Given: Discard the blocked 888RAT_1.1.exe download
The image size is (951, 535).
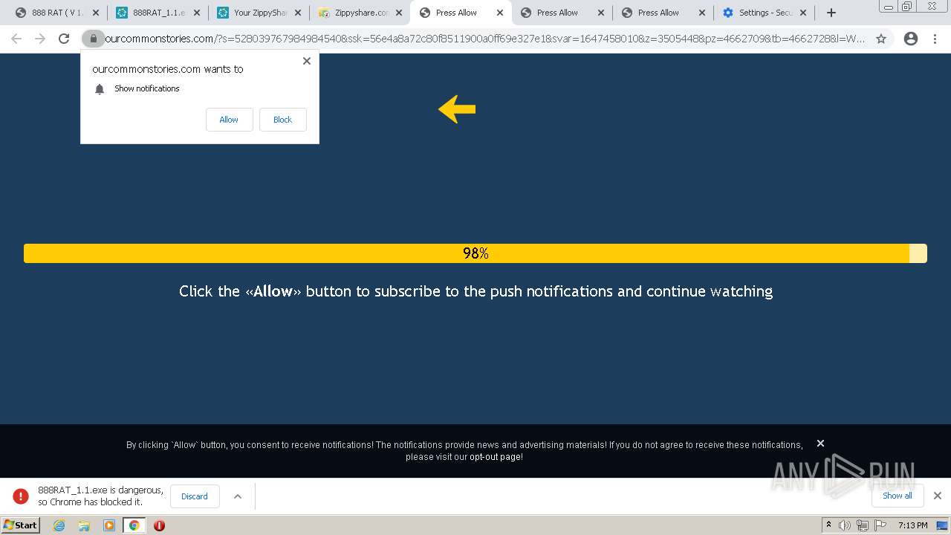Looking at the screenshot, I should pos(195,496).
